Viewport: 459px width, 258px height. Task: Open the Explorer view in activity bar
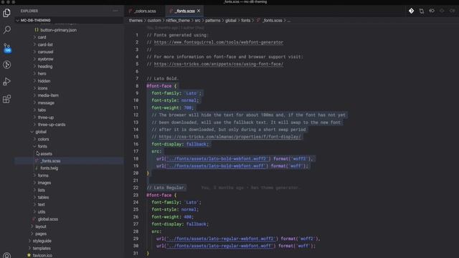6,13
